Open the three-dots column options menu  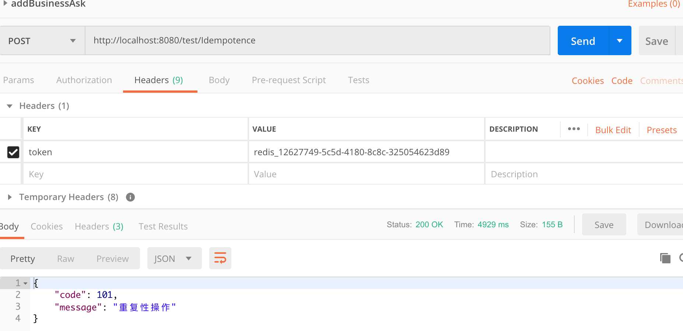click(x=574, y=129)
